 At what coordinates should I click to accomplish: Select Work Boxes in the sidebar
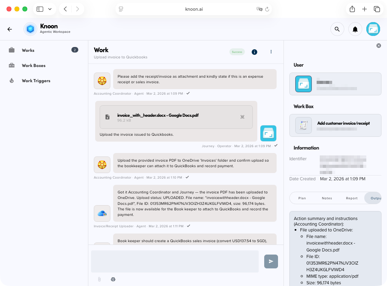tap(33, 65)
